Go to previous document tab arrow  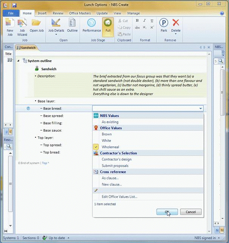[x=201, y=47]
